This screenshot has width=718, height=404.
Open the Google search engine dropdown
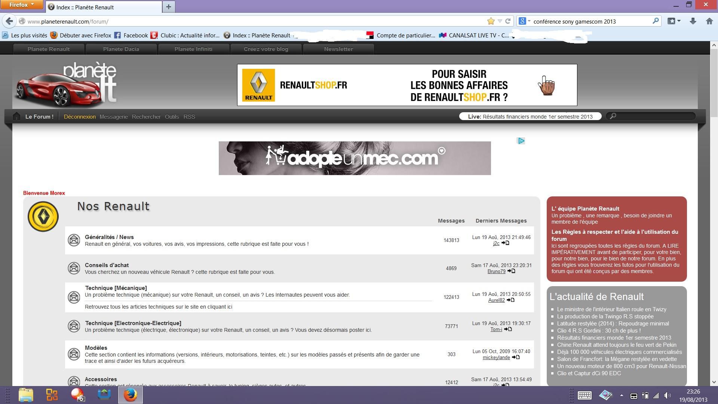coord(525,21)
